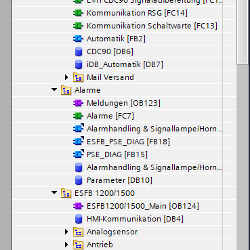250x250 pixels.
Task: Click the PSE_DIAG FB15 block icon
Action: point(78,154)
